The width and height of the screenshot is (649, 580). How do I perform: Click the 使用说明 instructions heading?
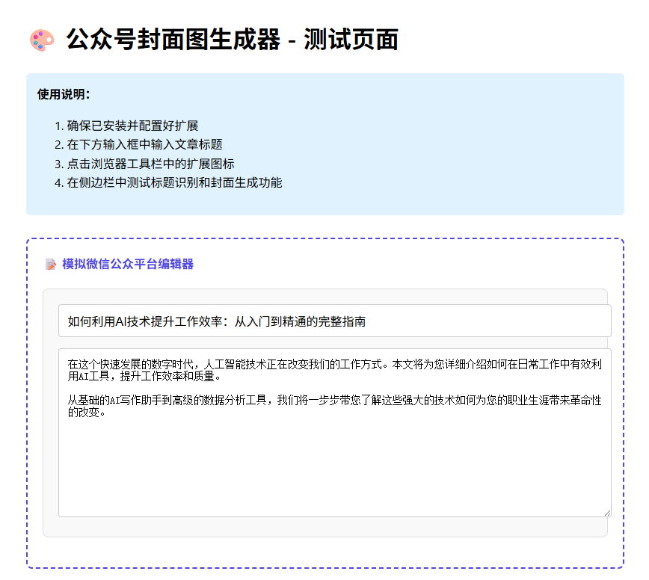point(61,94)
